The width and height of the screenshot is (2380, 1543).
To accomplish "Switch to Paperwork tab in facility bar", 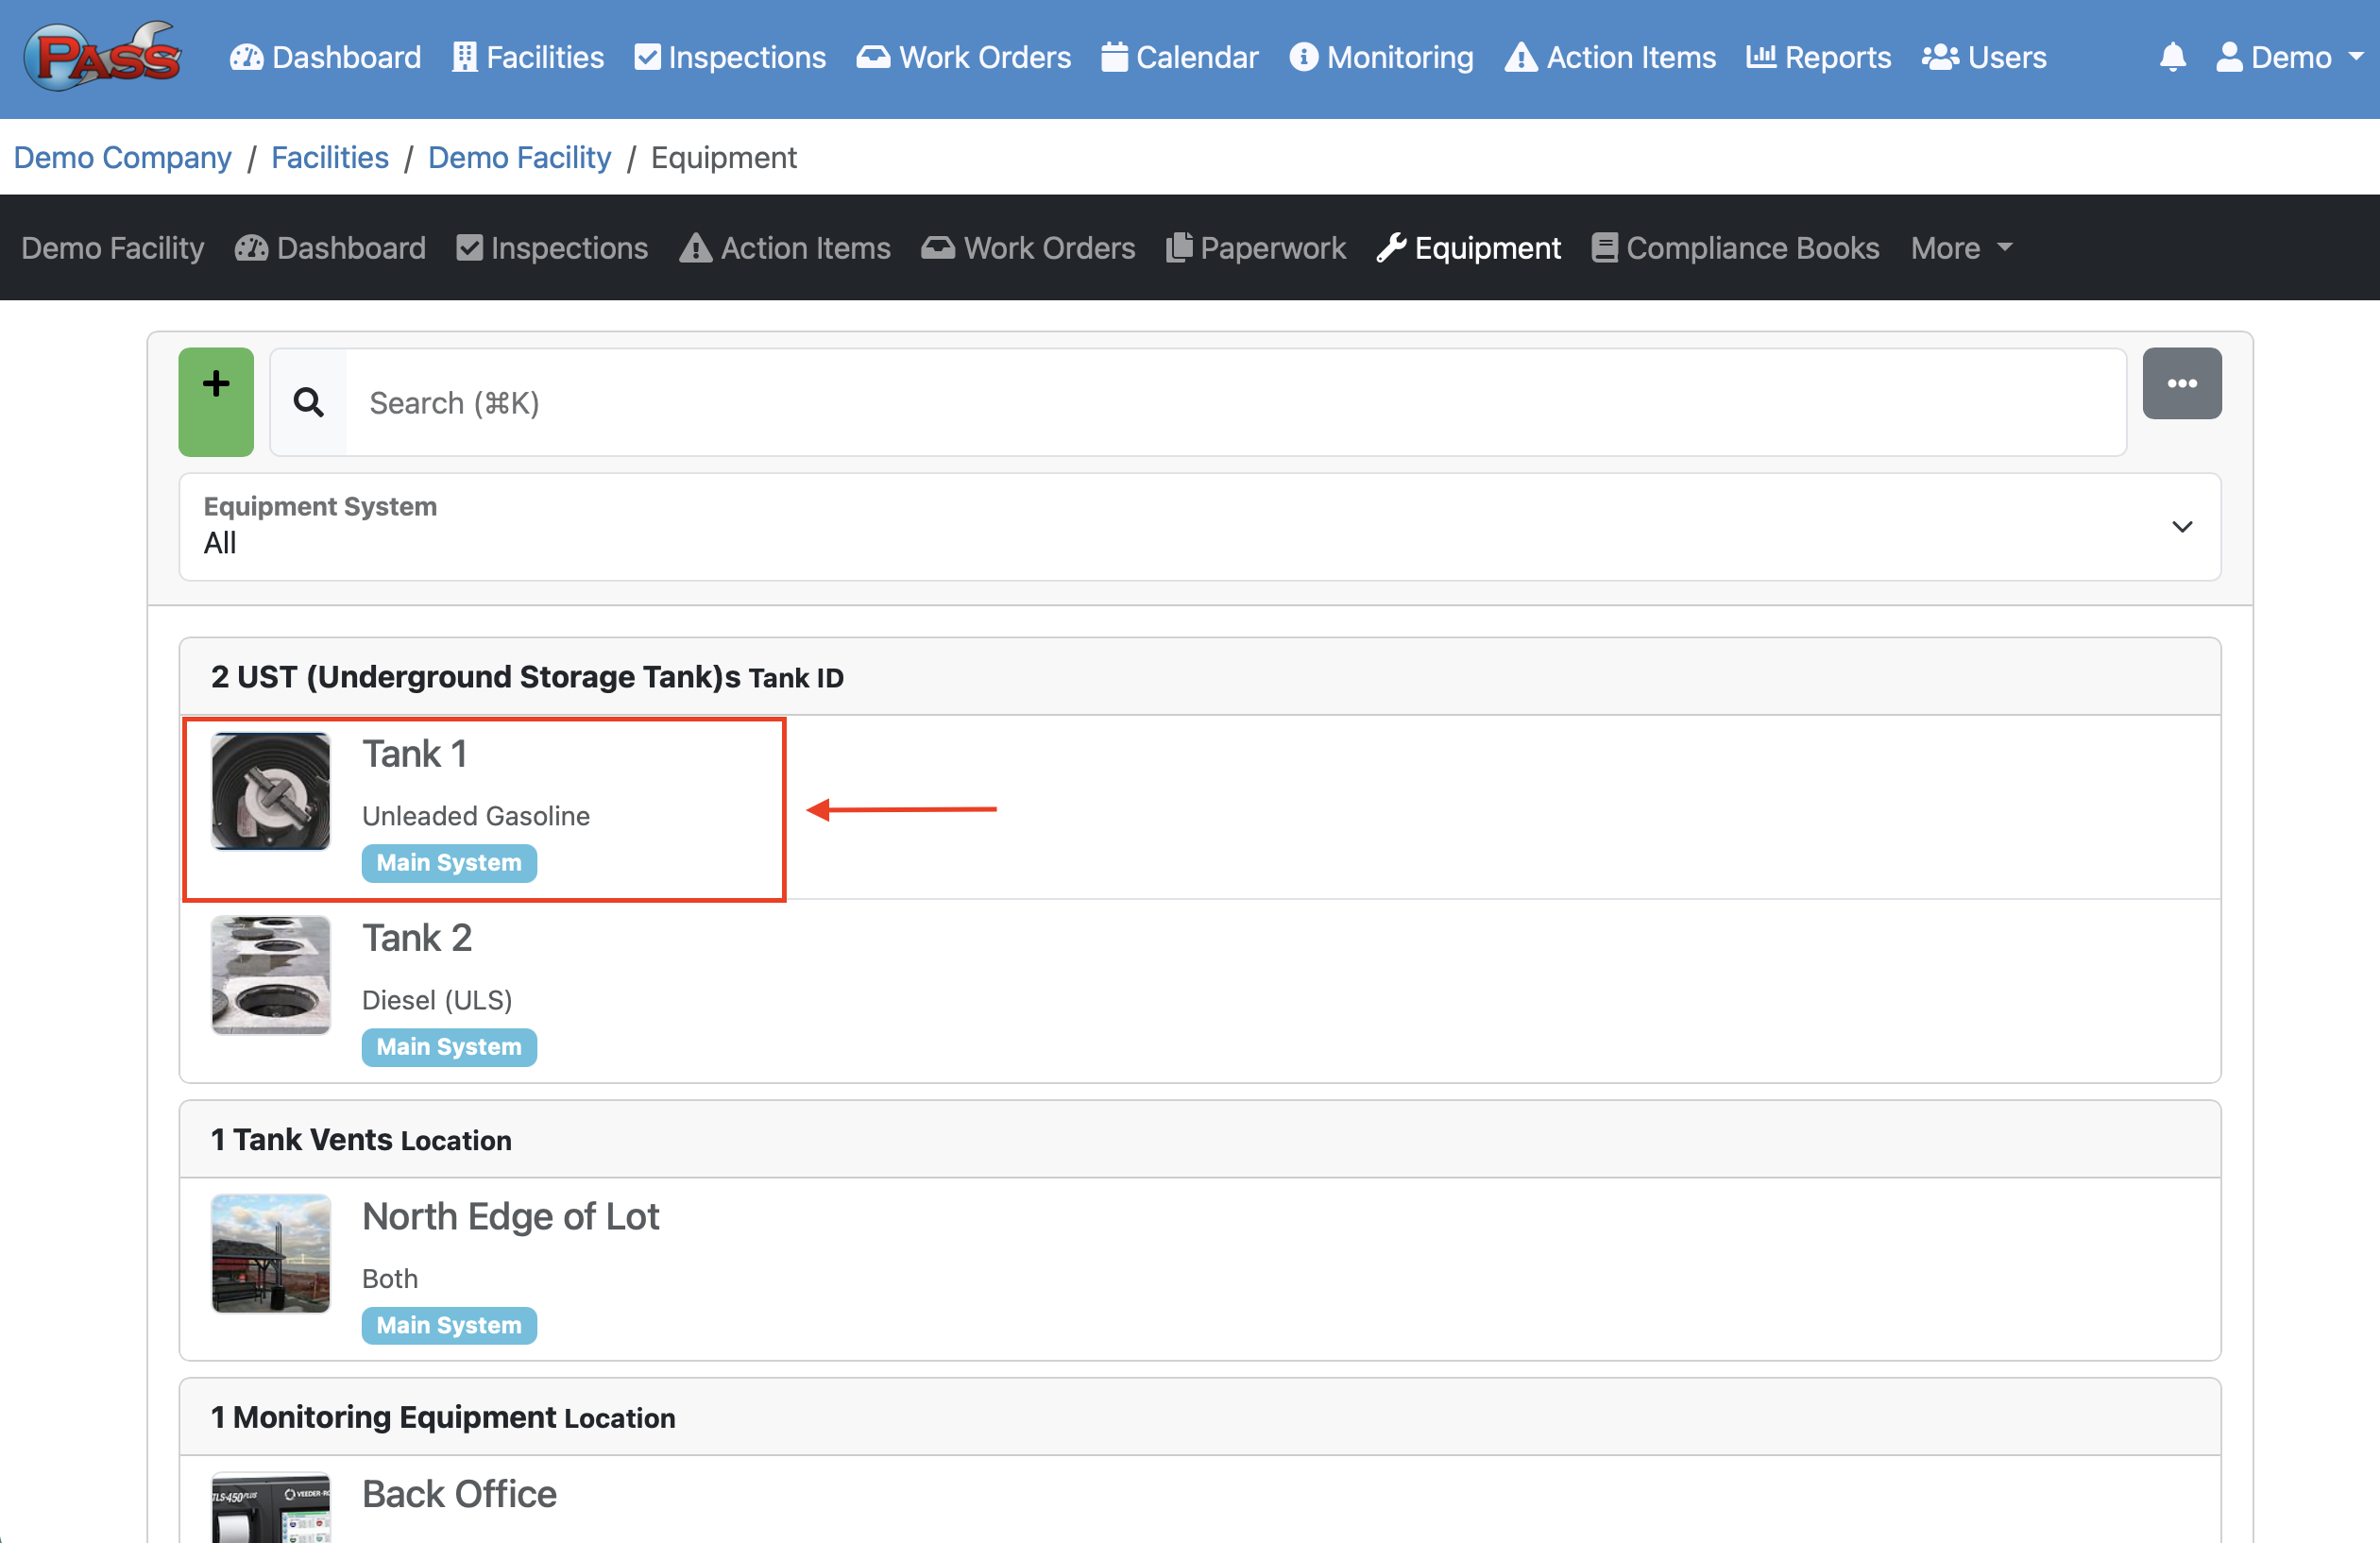I will coord(1255,248).
